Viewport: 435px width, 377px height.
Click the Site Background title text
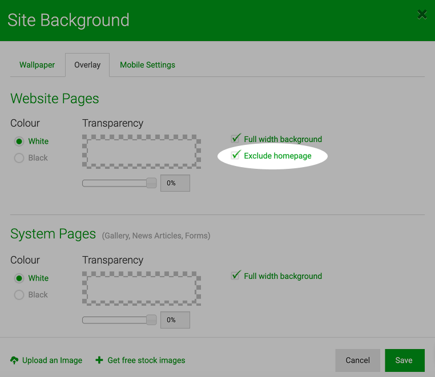pyautogui.click(x=69, y=20)
